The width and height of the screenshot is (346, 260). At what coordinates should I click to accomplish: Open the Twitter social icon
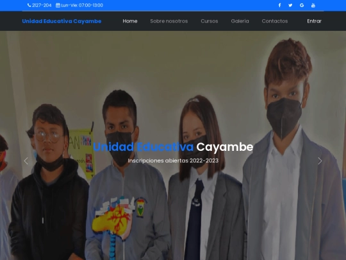pos(290,5)
